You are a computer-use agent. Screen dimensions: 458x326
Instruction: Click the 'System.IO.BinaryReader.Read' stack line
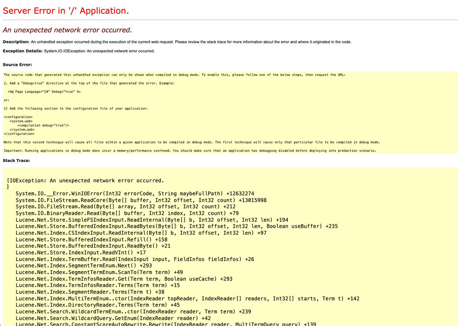pos(127,213)
